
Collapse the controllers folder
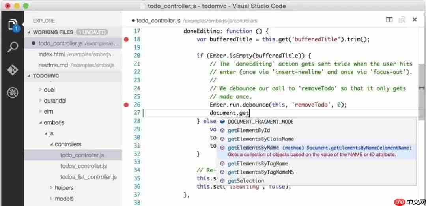pos(51,144)
